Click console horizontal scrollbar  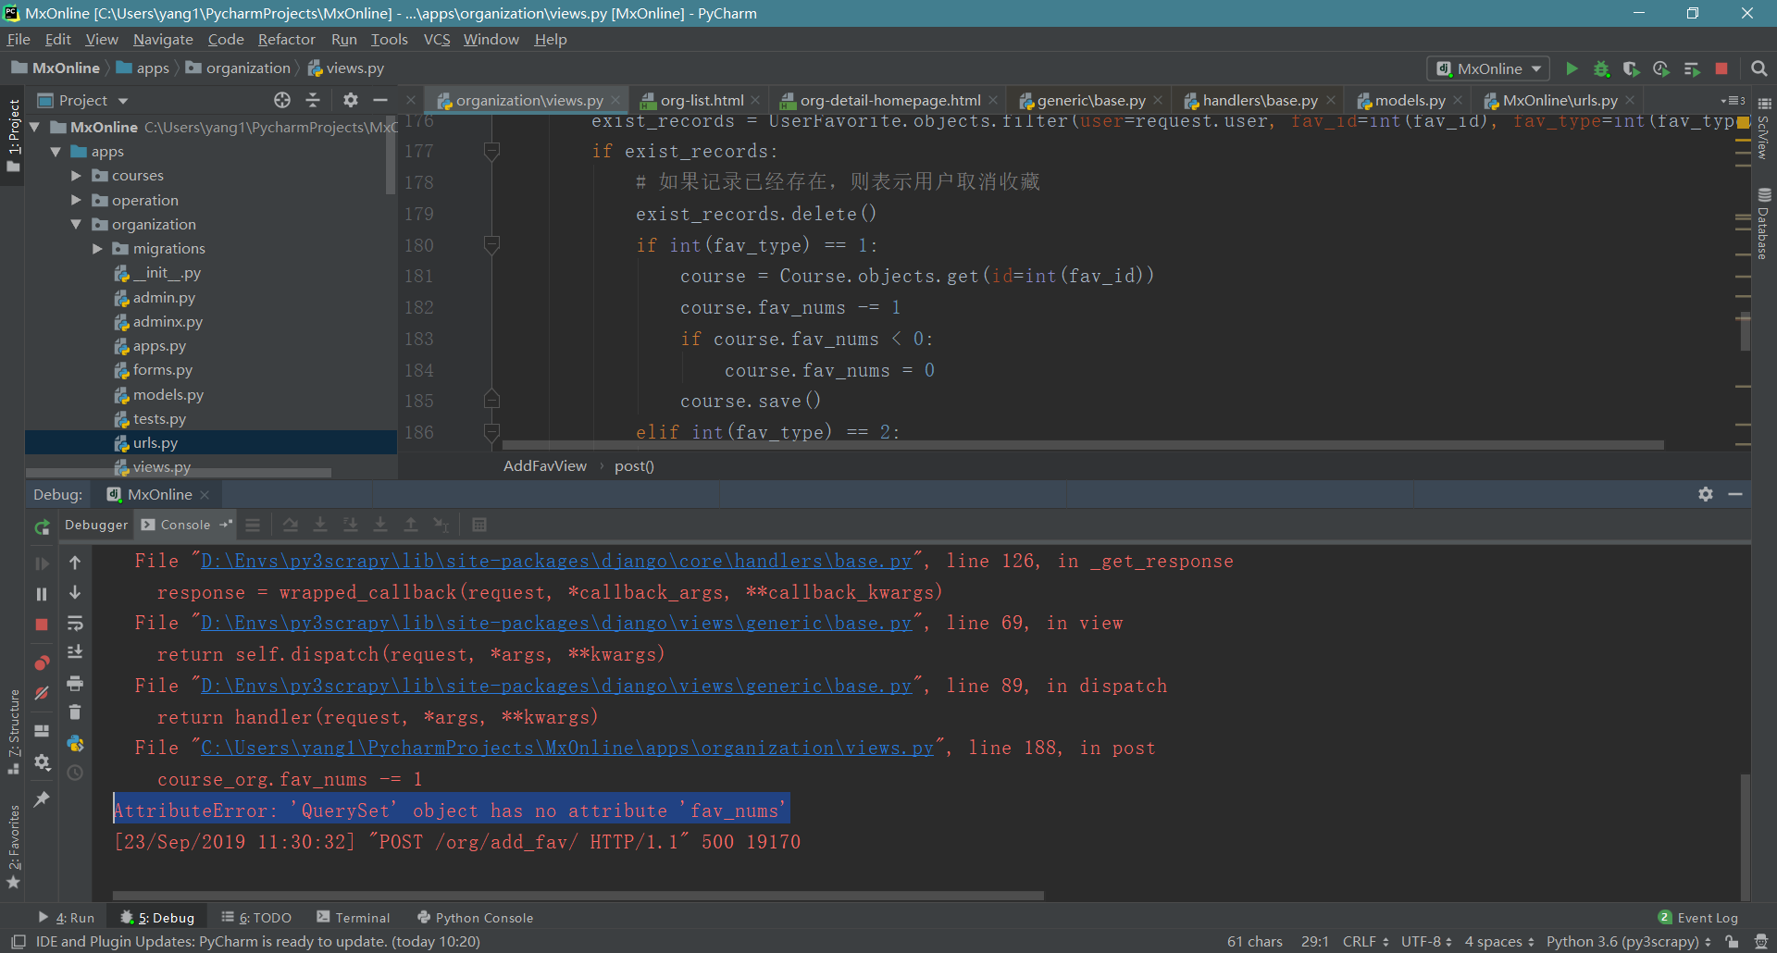(578, 896)
